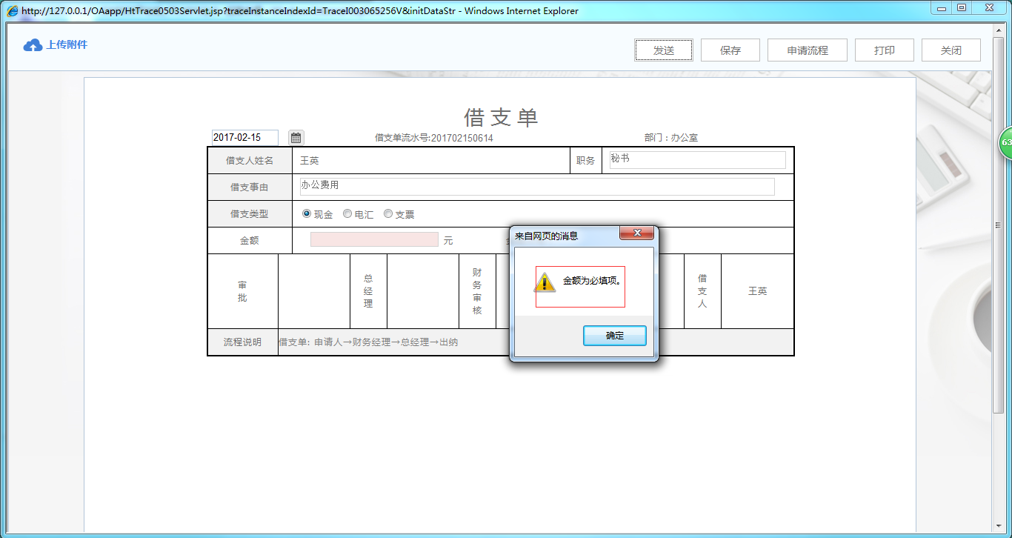Image resolution: width=1012 pixels, height=538 pixels.
Task: Select the 现金 payment type
Action: point(305,213)
